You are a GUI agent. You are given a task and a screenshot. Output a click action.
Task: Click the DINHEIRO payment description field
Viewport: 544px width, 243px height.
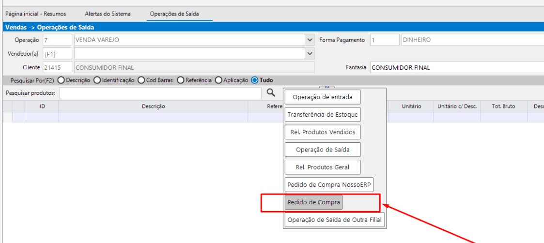472,40
